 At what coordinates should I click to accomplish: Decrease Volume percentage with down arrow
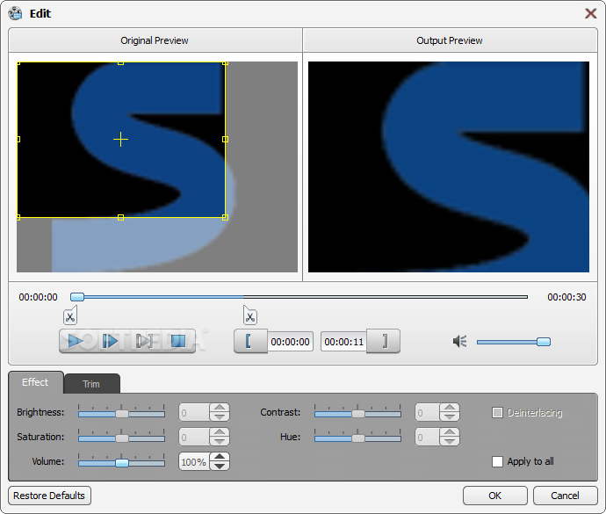(x=220, y=466)
